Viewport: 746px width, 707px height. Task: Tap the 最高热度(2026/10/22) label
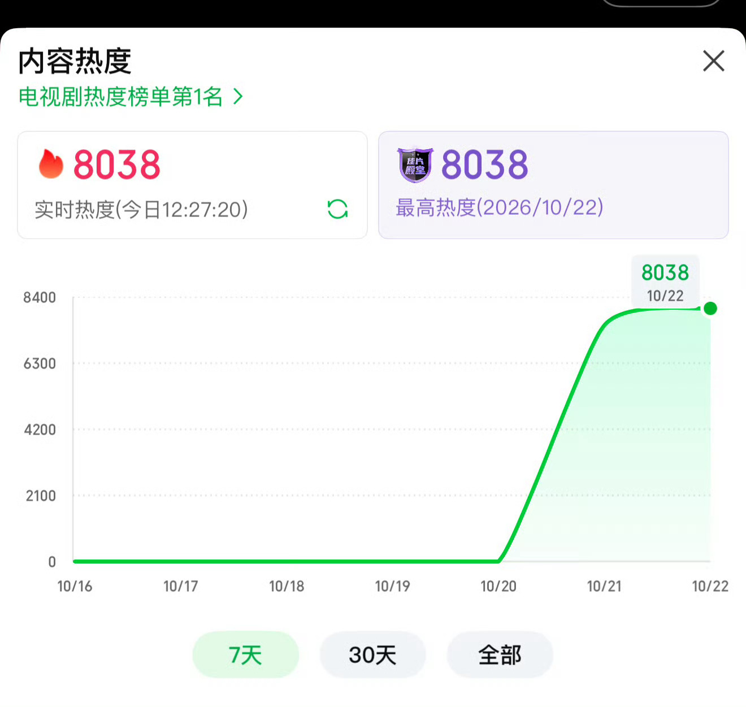[x=500, y=207]
